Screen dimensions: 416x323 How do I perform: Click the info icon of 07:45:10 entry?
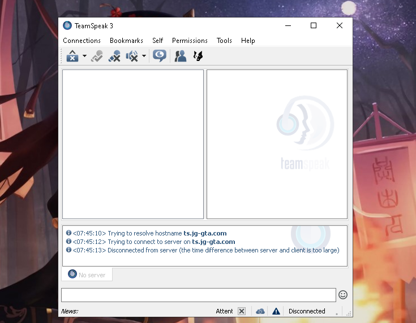tap(68, 233)
